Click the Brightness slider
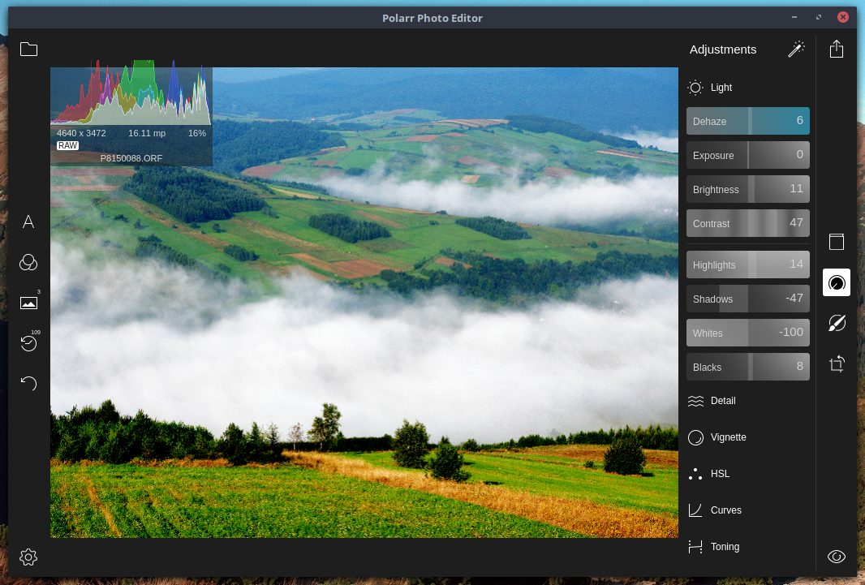This screenshot has height=585, width=865. pyautogui.click(x=748, y=189)
